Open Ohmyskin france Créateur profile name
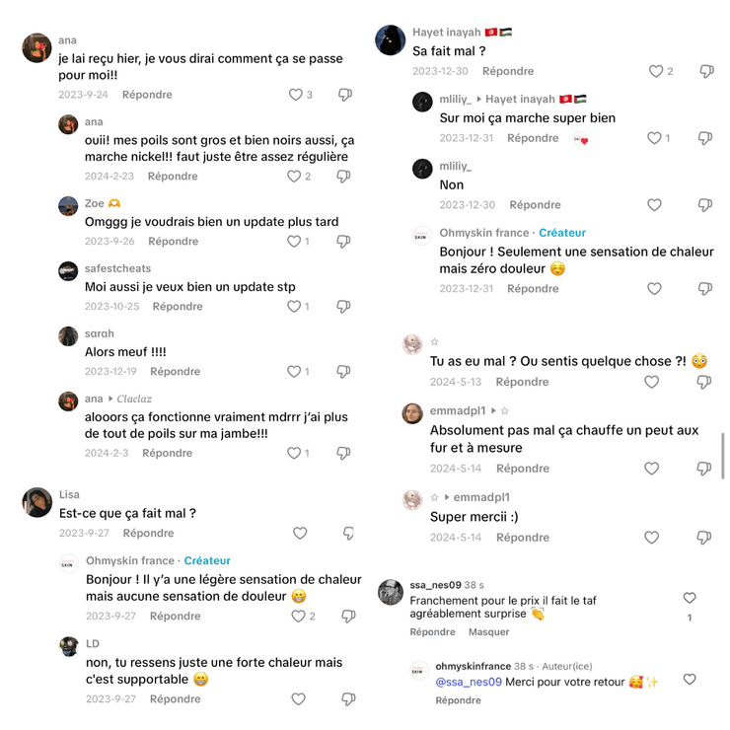Viewport: 730px width, 730px height. coord(129,560)
